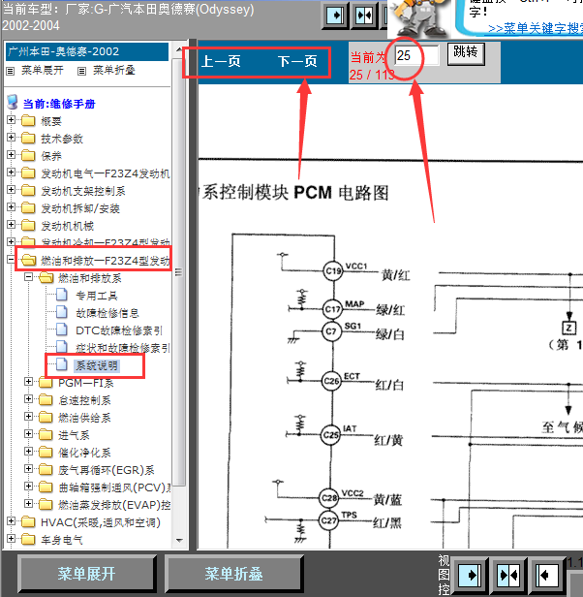The image size is (583, 597).
Task: Open 燃油蒸发排放(EVAP)控 folder
Action: click(x=113, y=505)
